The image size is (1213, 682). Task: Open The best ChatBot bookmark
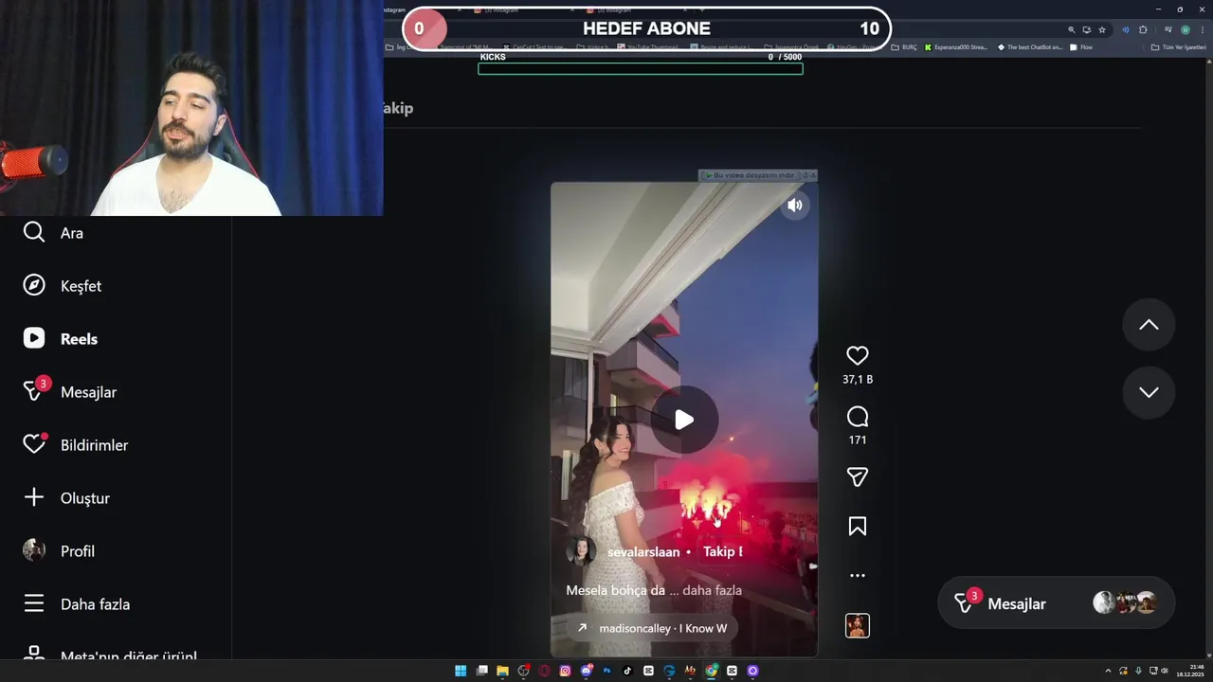[x=1030, y=47]
